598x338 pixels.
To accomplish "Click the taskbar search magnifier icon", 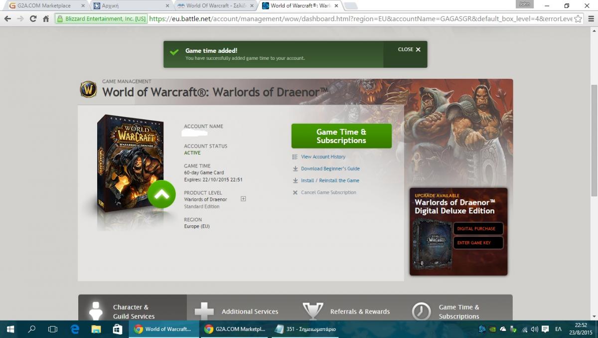I will pos(31,329).
